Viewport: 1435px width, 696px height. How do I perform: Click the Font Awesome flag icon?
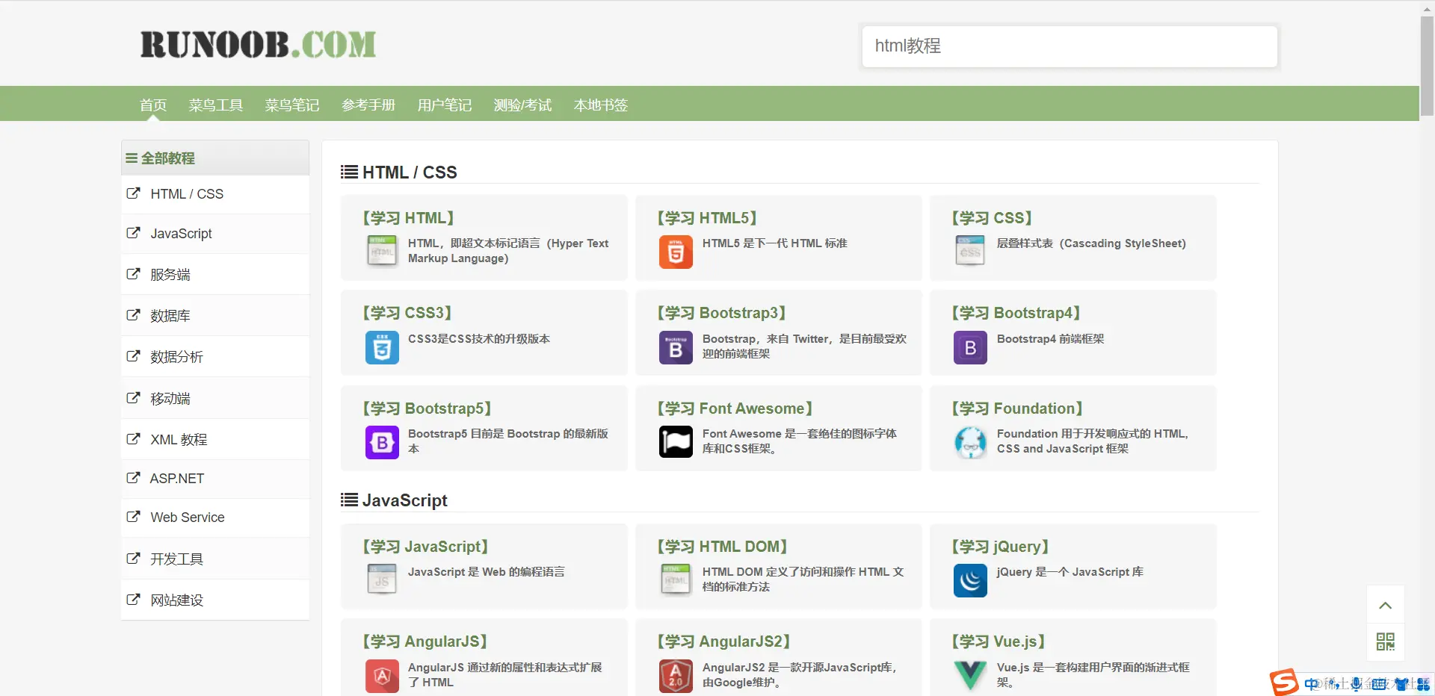pos(676,442)
